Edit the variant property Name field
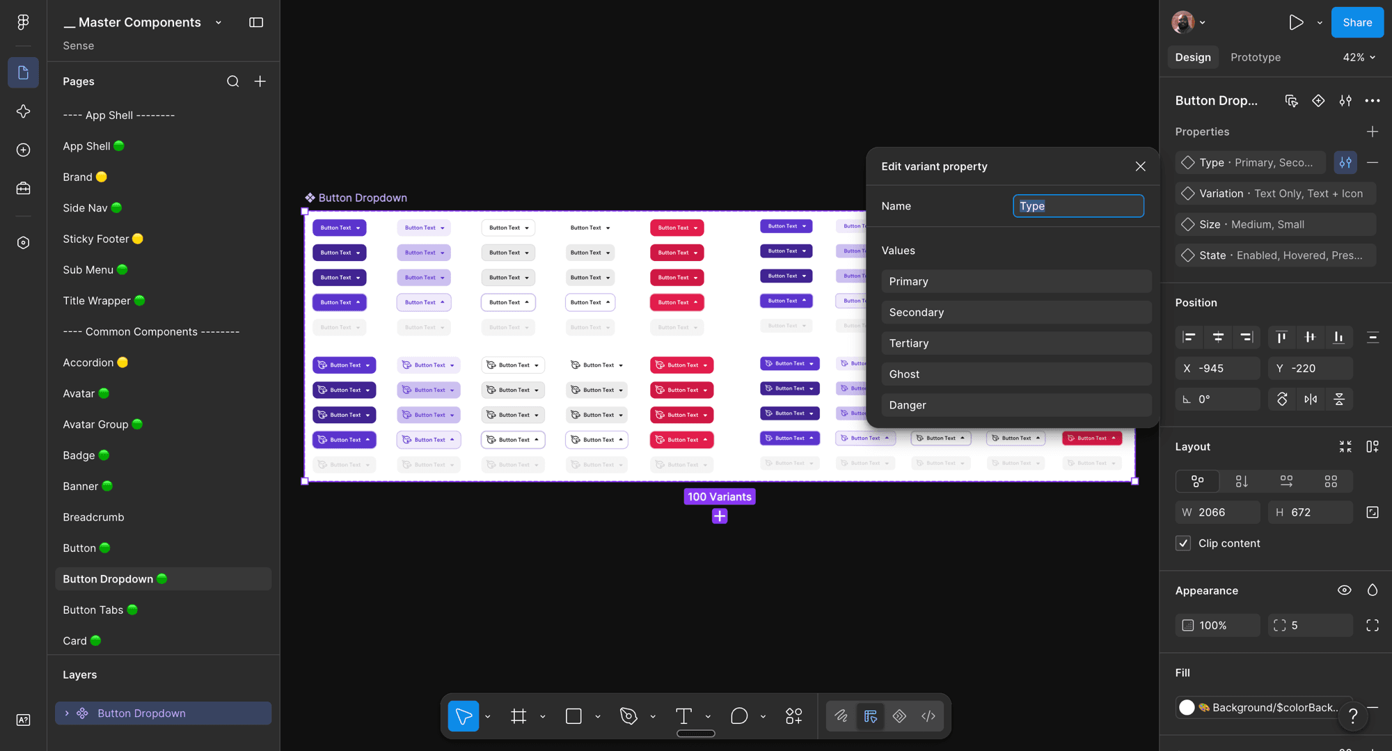1392x751 pixels. [x=1078, y=206]
